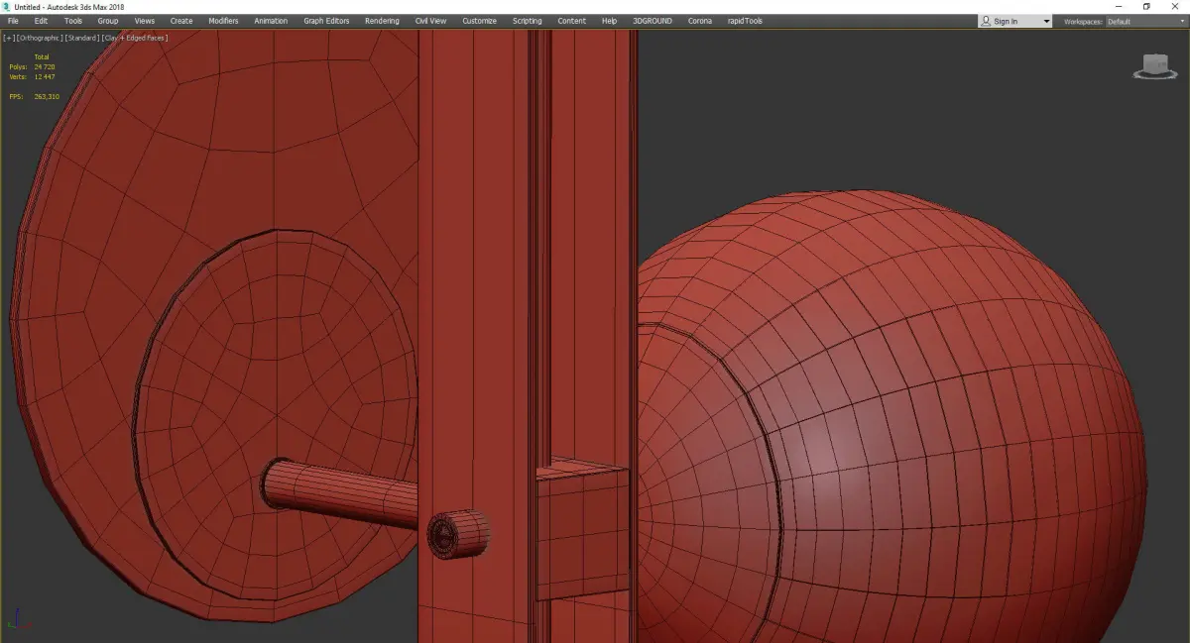The image size is (1190, 643).
Task: Open the Edit menu
Action: [41, 21]
